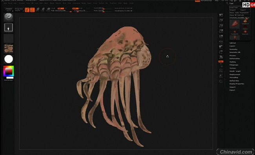The image size is (255, 155).
Task: Open the current texture thumbnail
Action: 9,49
